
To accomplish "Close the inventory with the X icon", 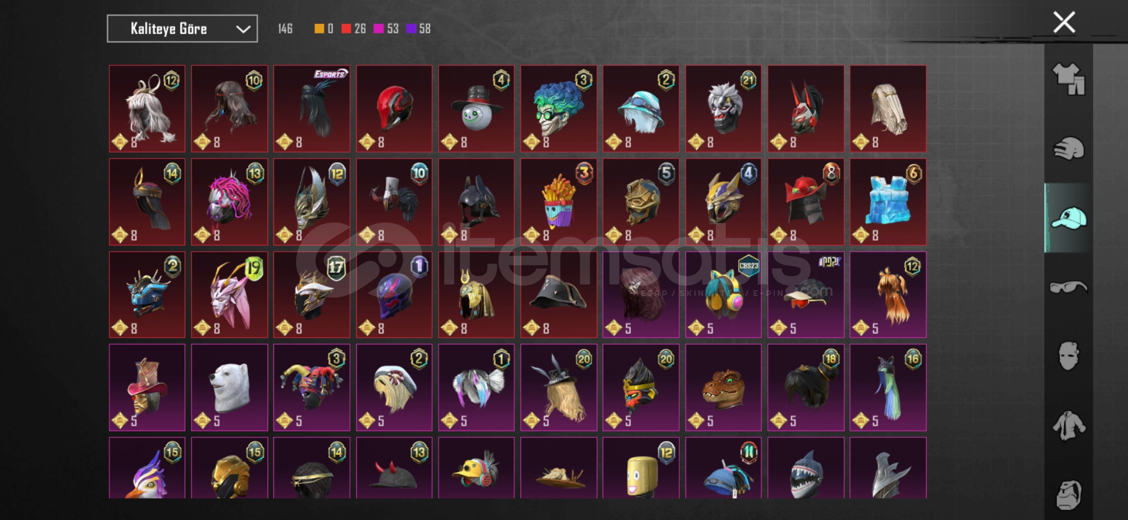I will [1064, 22].
